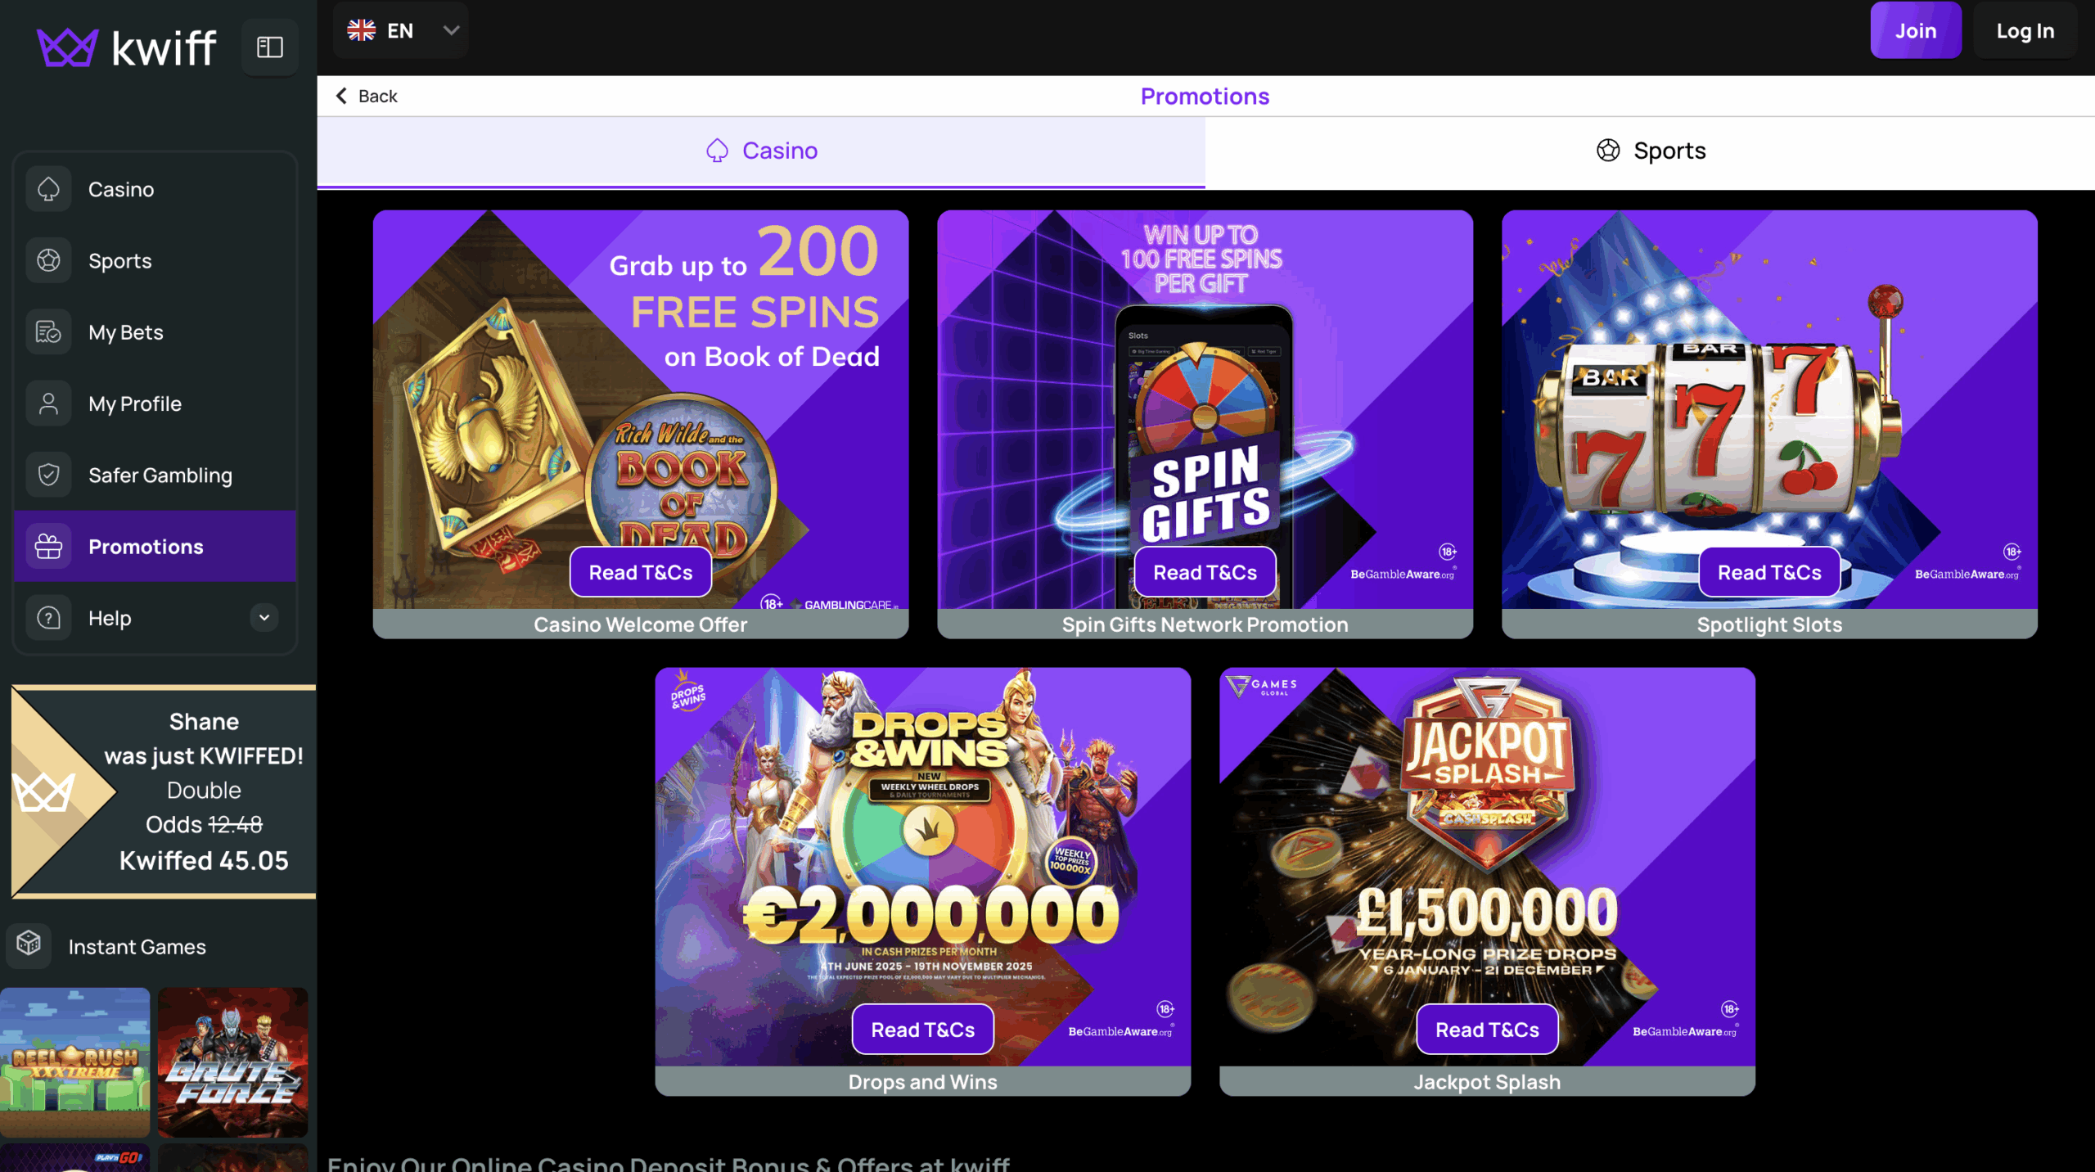Click the Join button
This screenshot has height=1172, width=2095.
(1916, 30)
